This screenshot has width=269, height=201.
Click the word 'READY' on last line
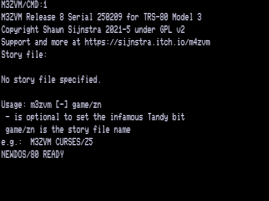click(x=53, y=154)
